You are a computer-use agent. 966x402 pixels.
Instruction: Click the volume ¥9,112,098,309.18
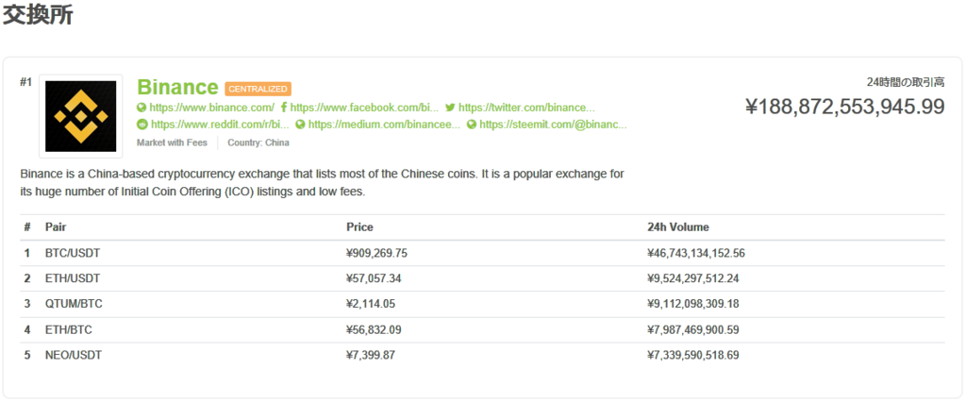[x=693, y=304]
